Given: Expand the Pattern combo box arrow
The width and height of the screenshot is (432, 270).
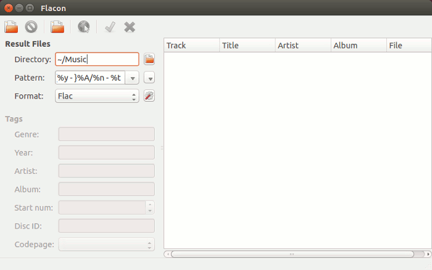Looking at the screenshot, I should click(x=132, y=78).
